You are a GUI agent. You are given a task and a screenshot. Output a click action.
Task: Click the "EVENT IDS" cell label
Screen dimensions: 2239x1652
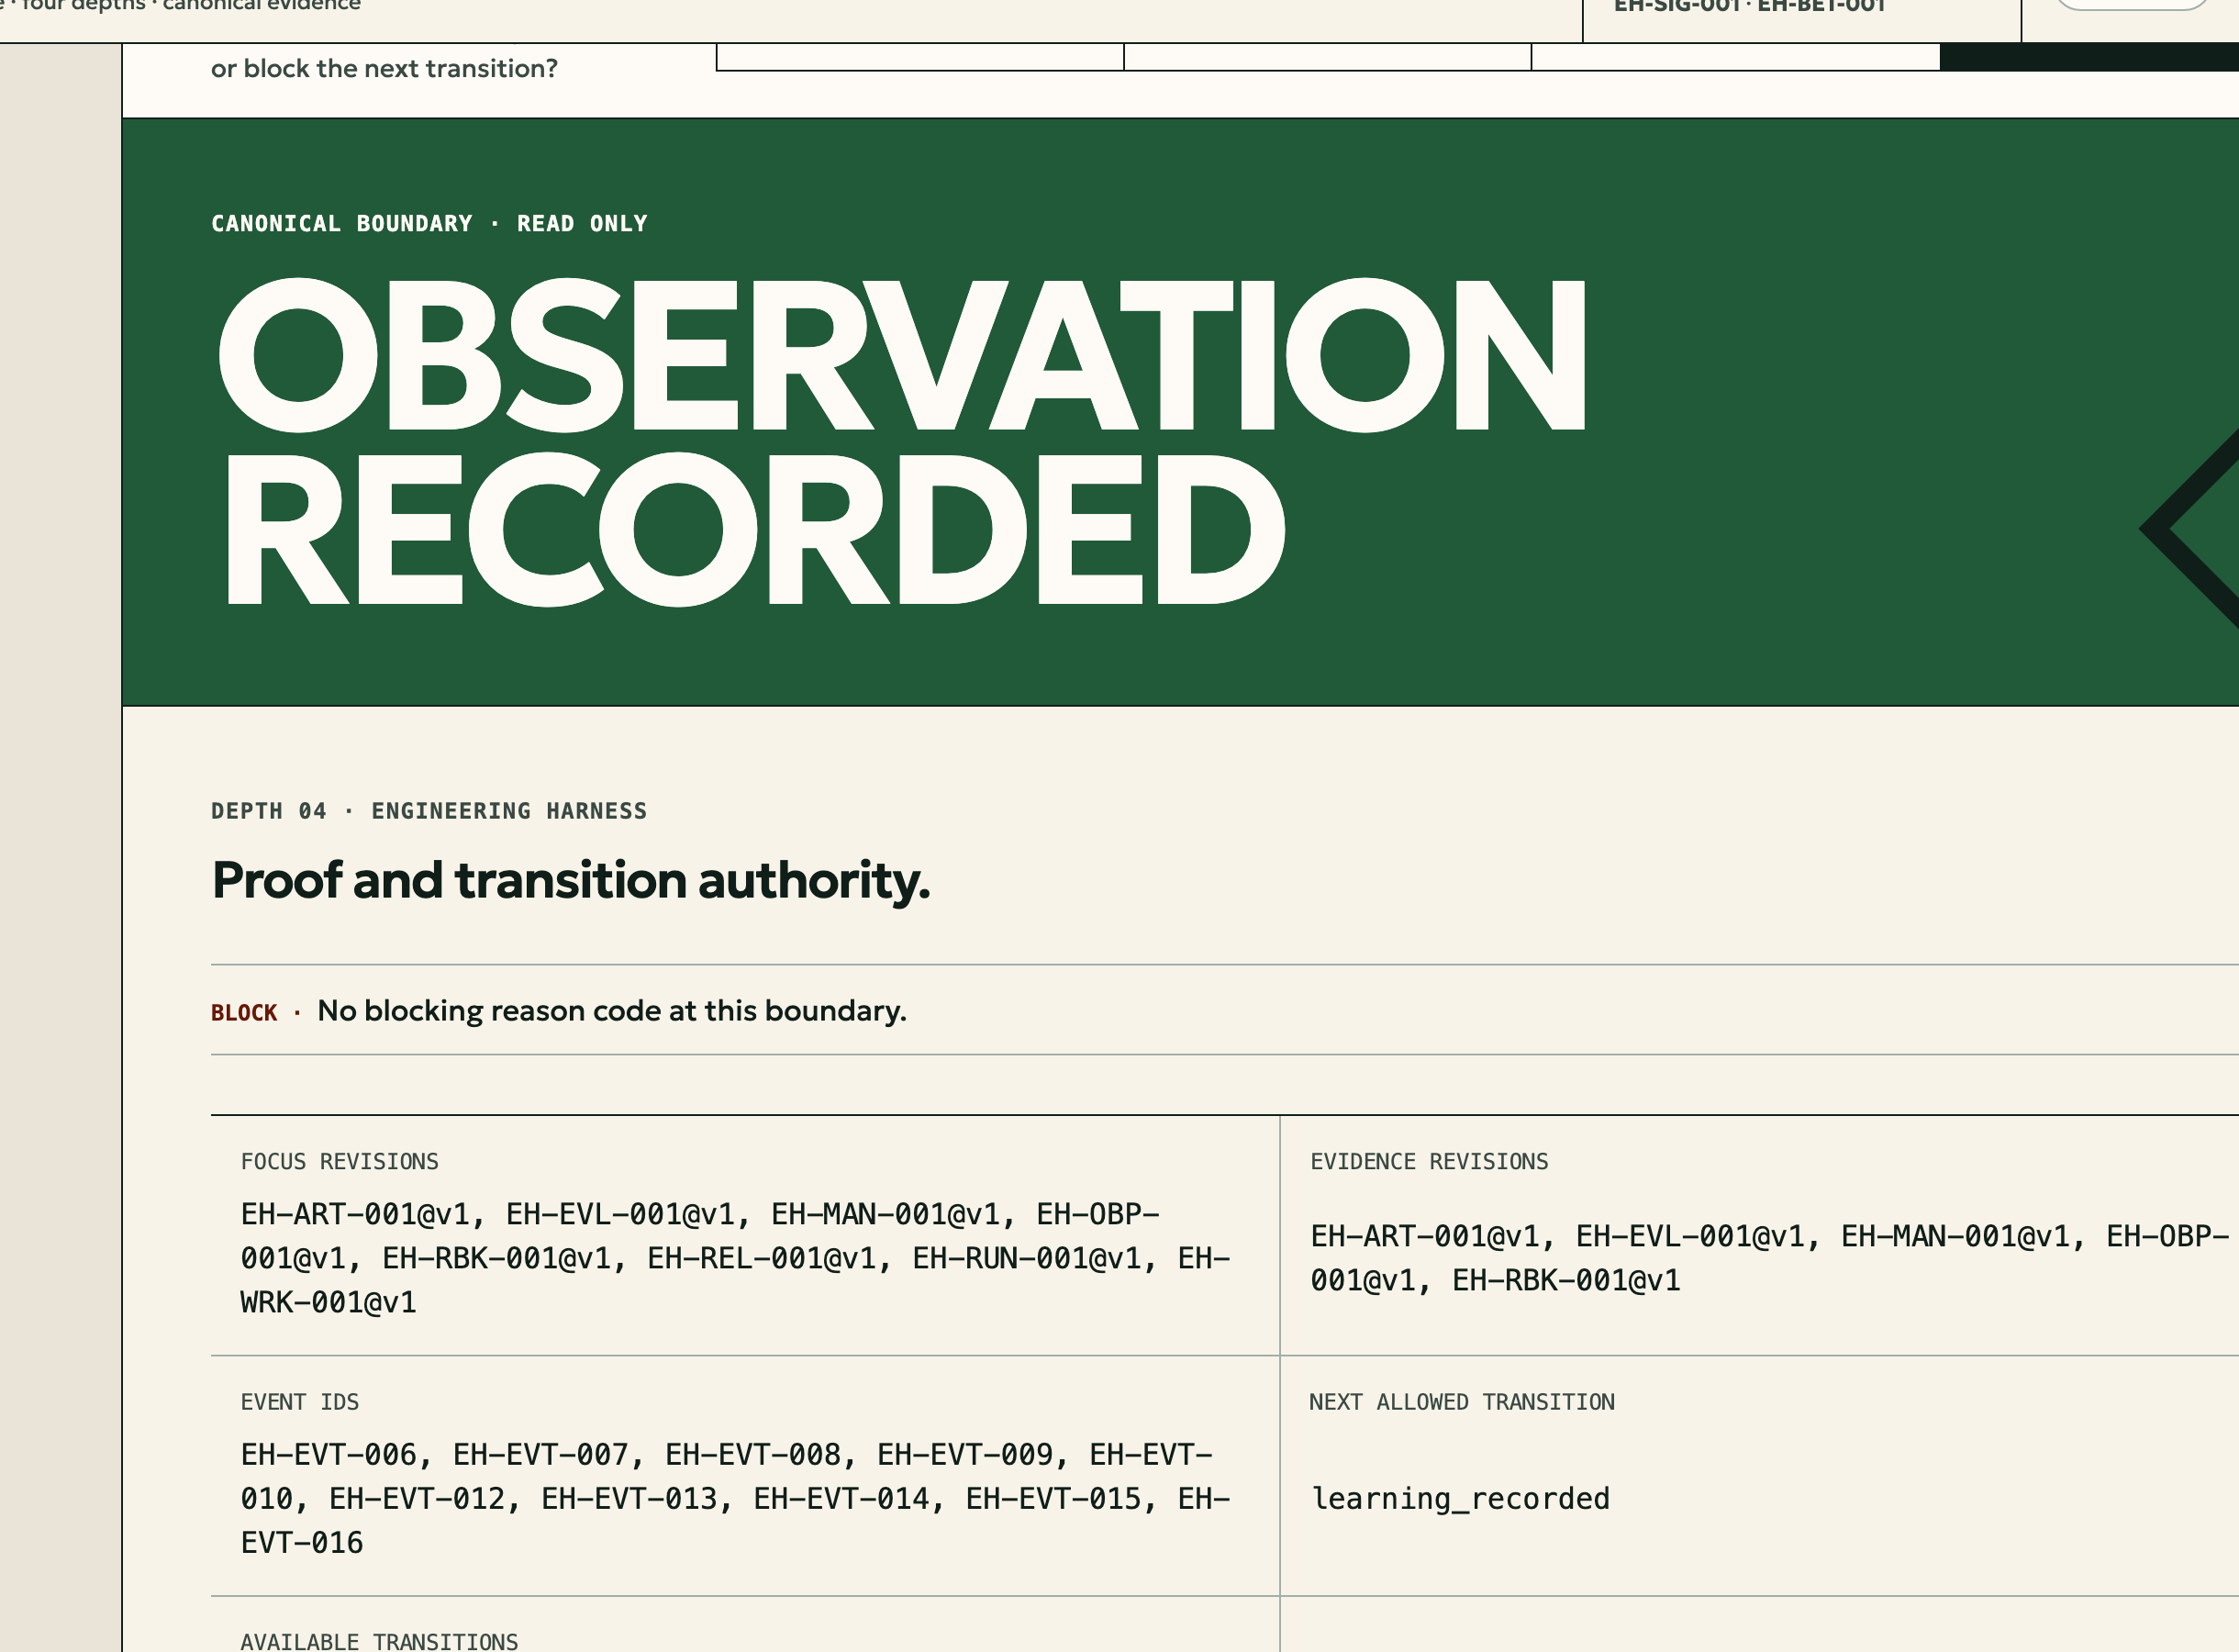[300, 1402]
